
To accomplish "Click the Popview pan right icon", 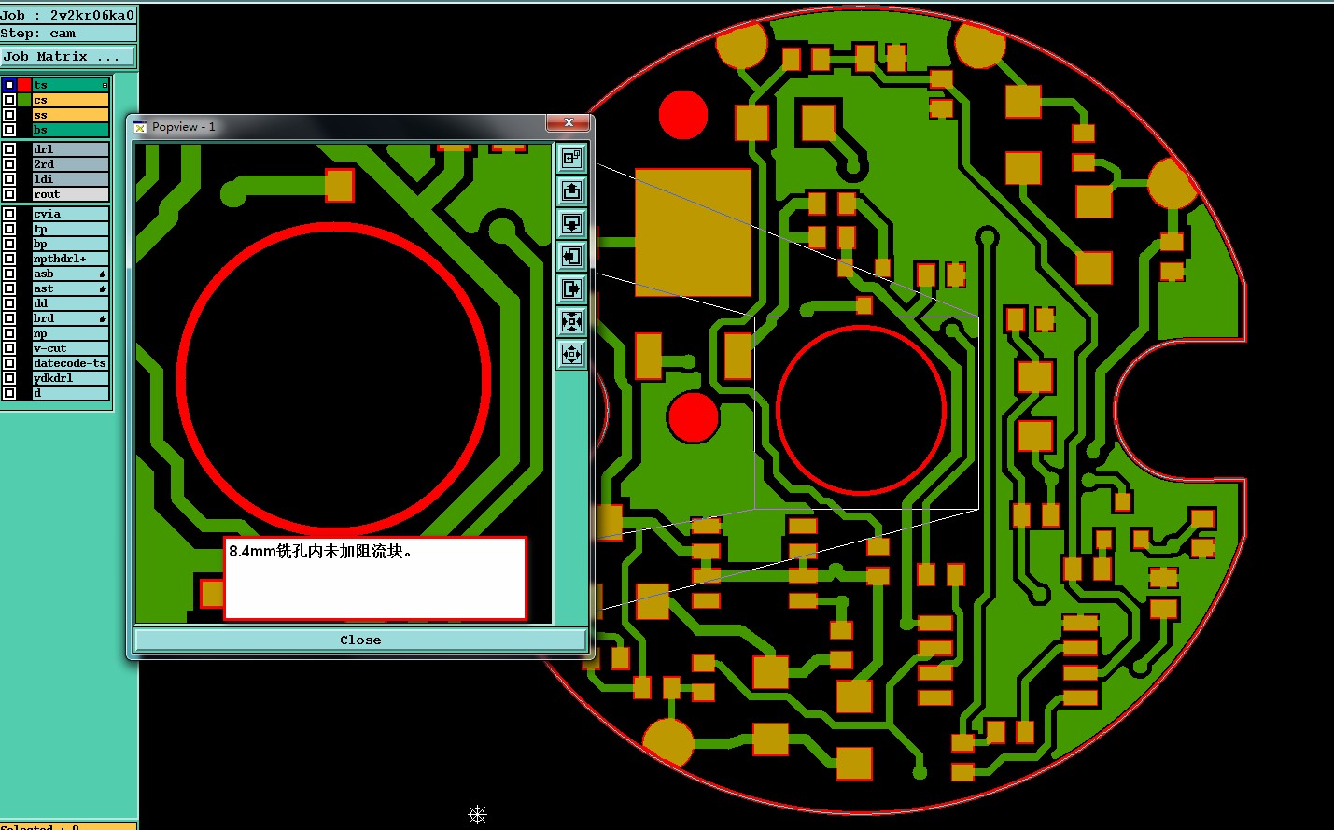I will coord(571,289).
